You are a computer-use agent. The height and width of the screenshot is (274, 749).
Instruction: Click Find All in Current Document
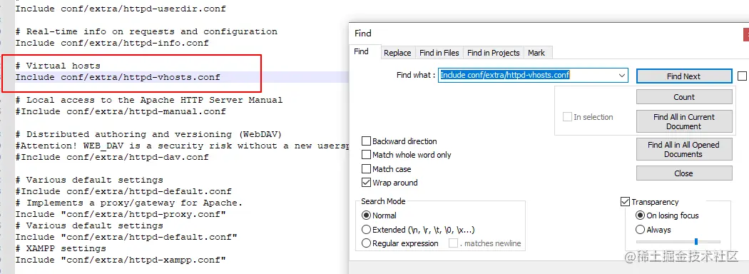[x=684, y=121]
